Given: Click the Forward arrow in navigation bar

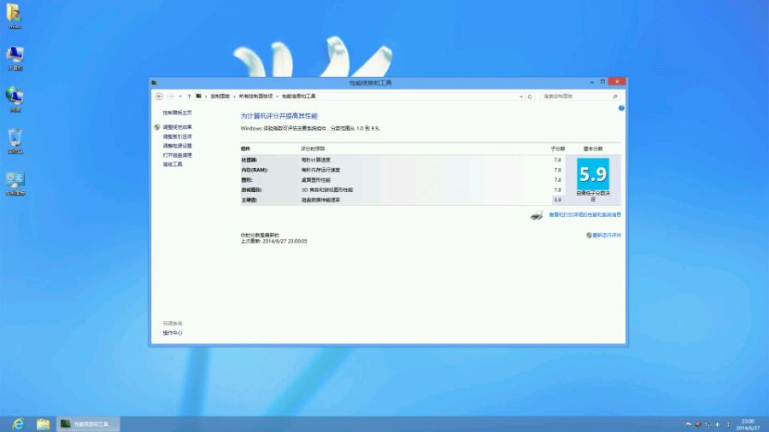Looking at the screenshot, I should coord(171,96).
